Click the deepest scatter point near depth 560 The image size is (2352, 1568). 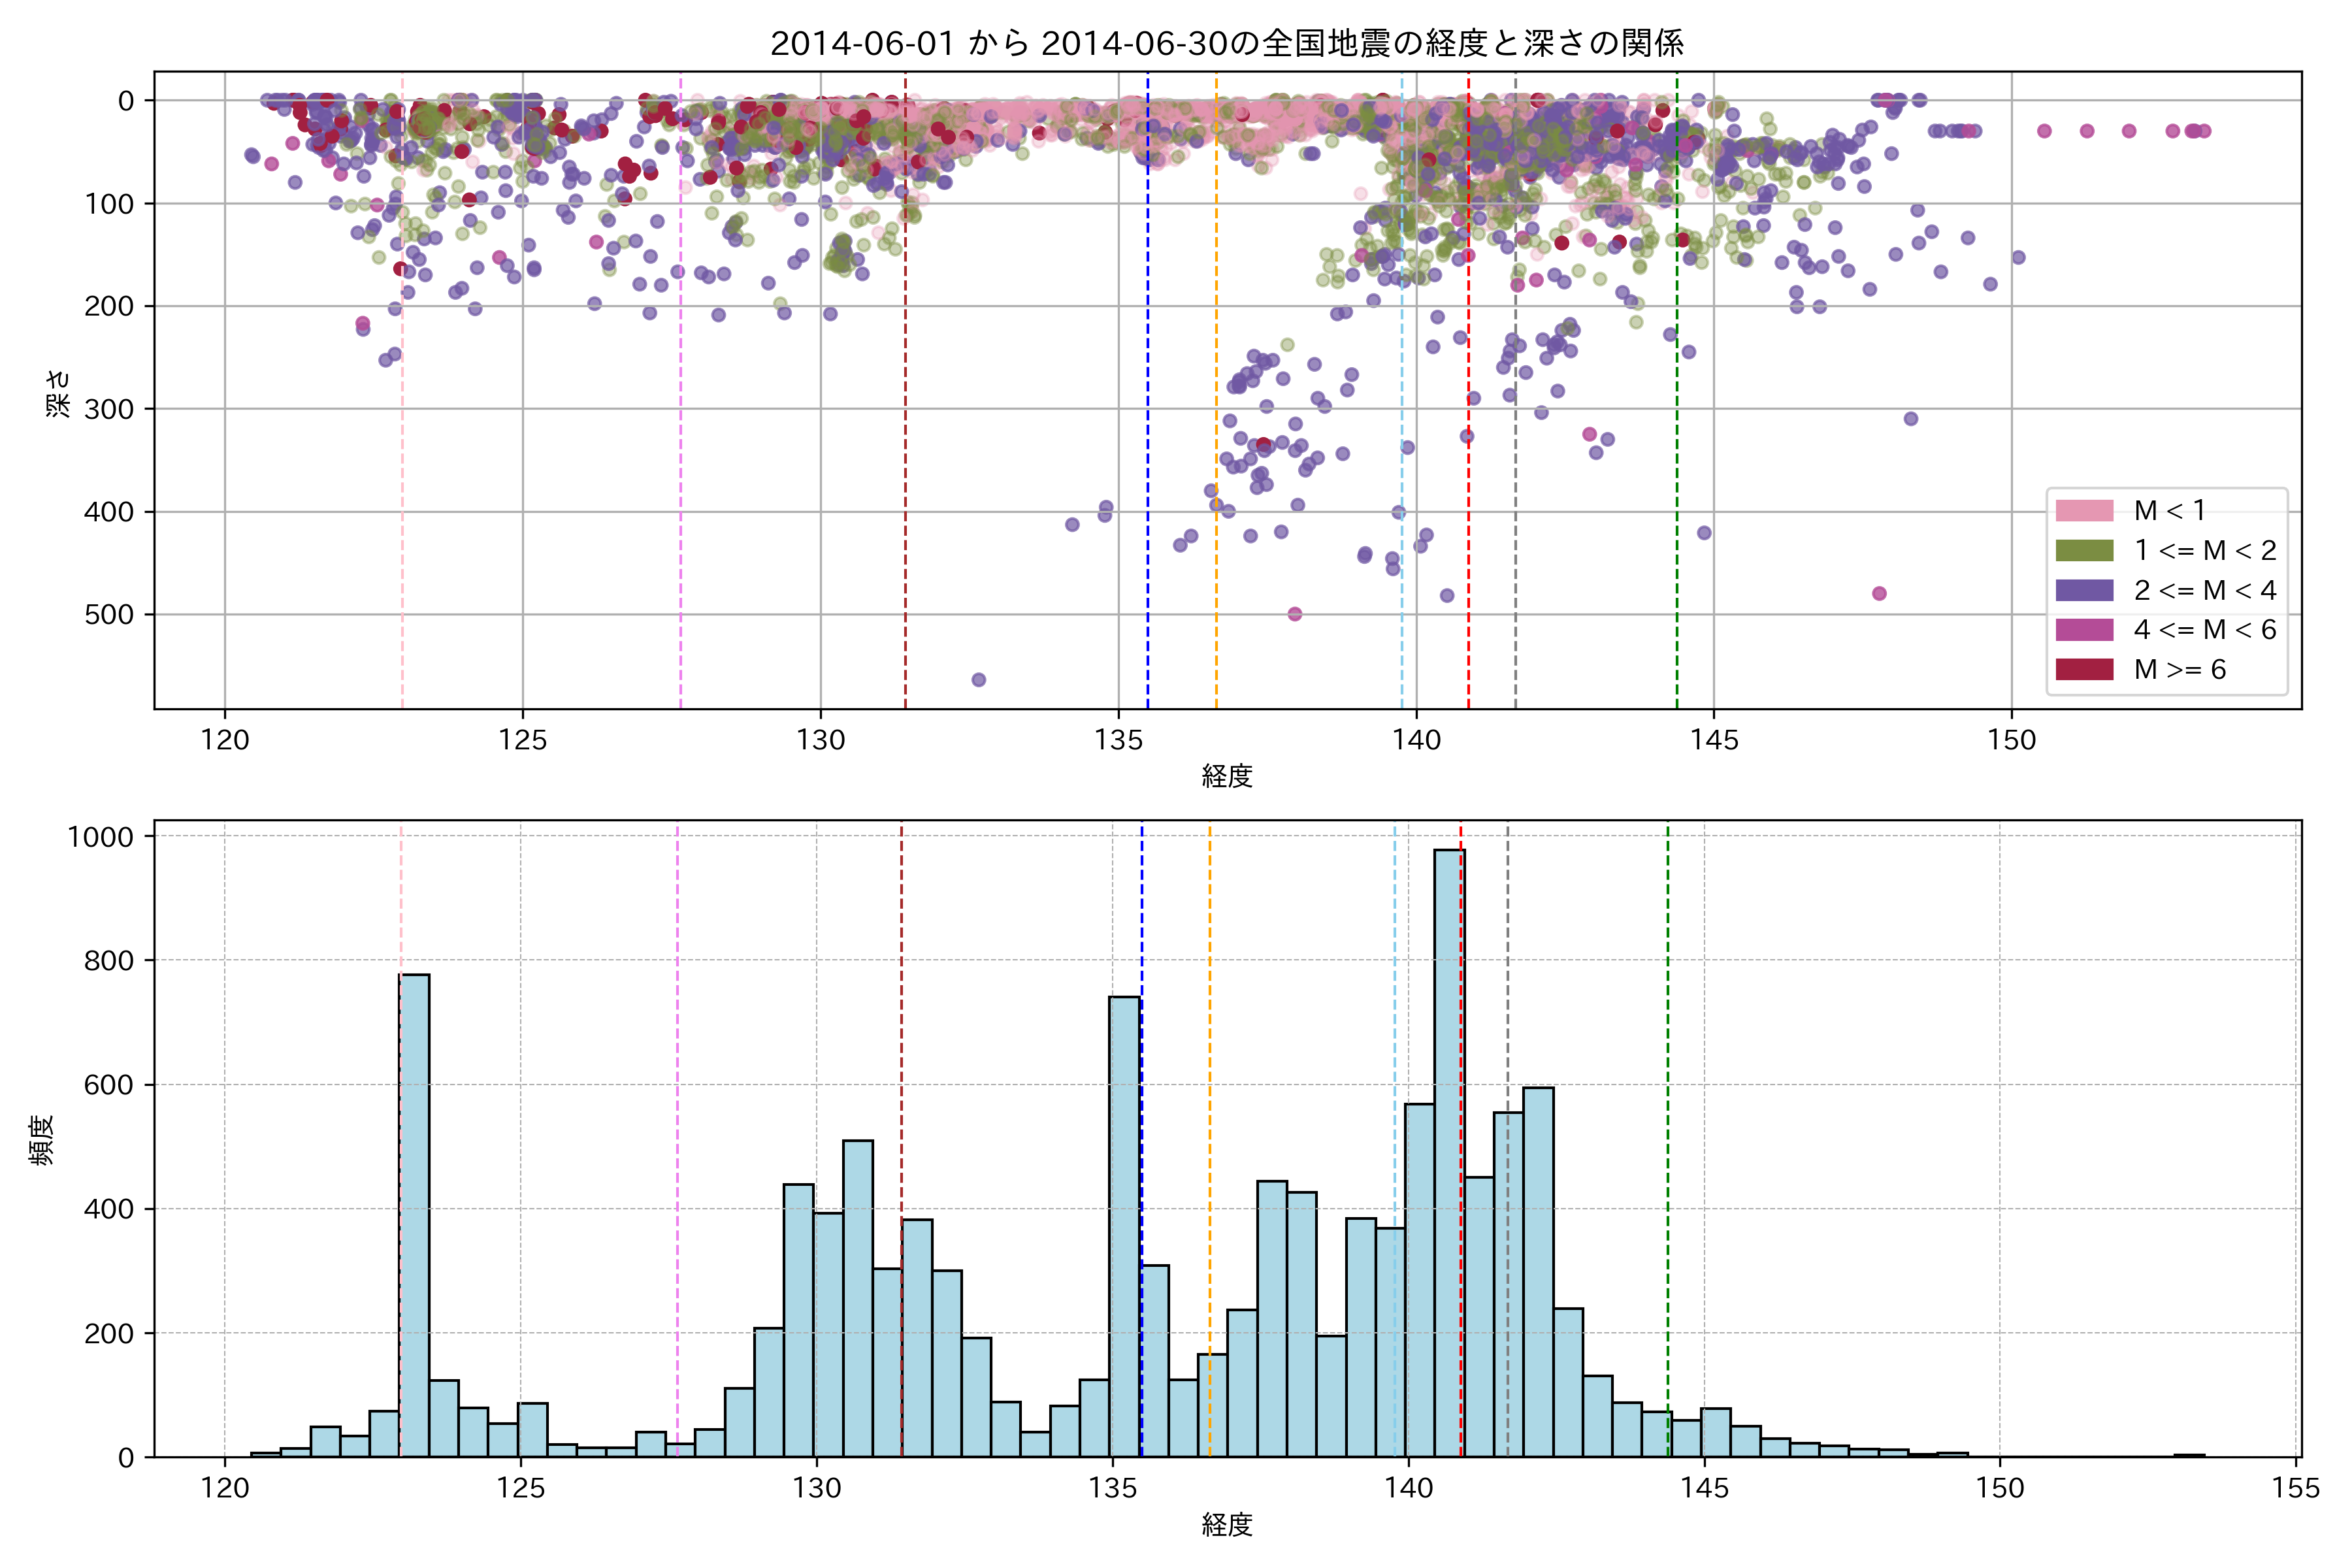coord(979,680)
